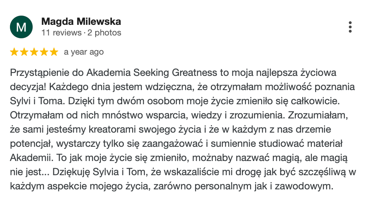Click the word "potencjał," in the review
This screenshot has height=200, width=368.
click(30, 144)
